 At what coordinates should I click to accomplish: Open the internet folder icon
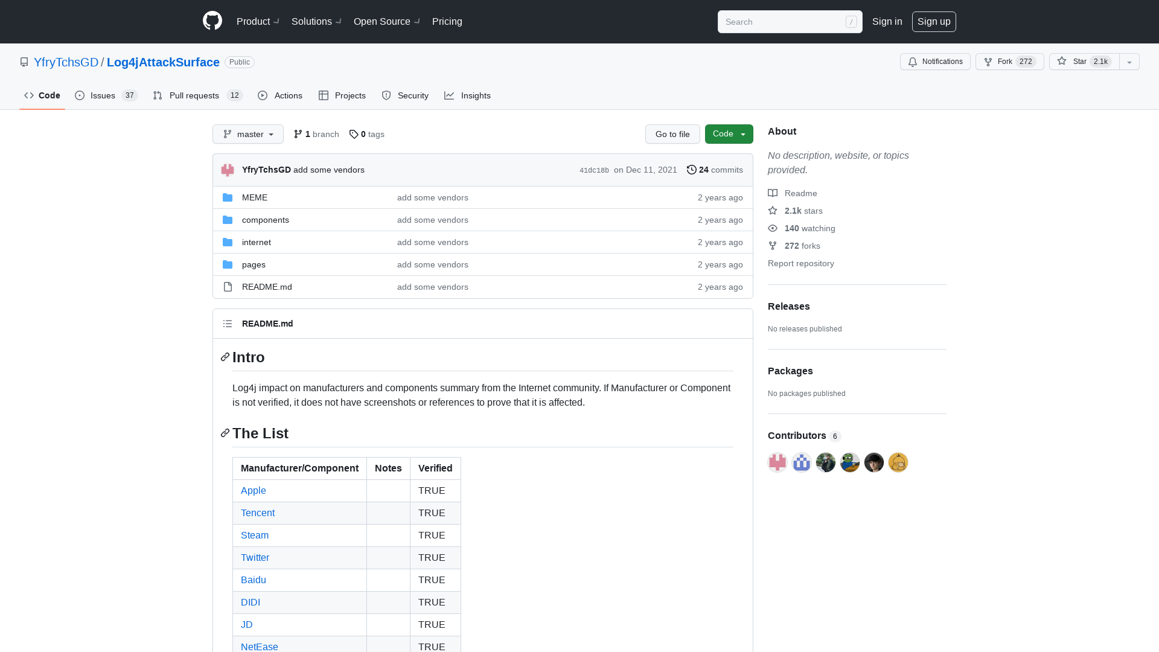click(x=228, y=242)
